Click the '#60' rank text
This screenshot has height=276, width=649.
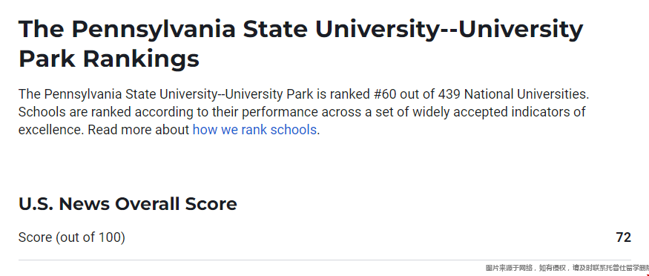[384, 94]
